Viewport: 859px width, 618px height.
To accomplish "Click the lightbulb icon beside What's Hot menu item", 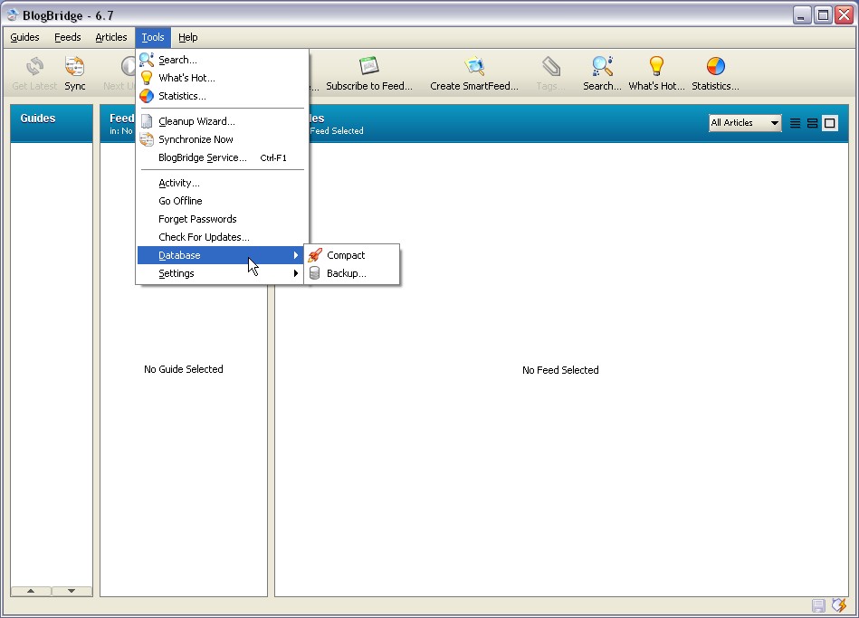I will tap(147, 77).
